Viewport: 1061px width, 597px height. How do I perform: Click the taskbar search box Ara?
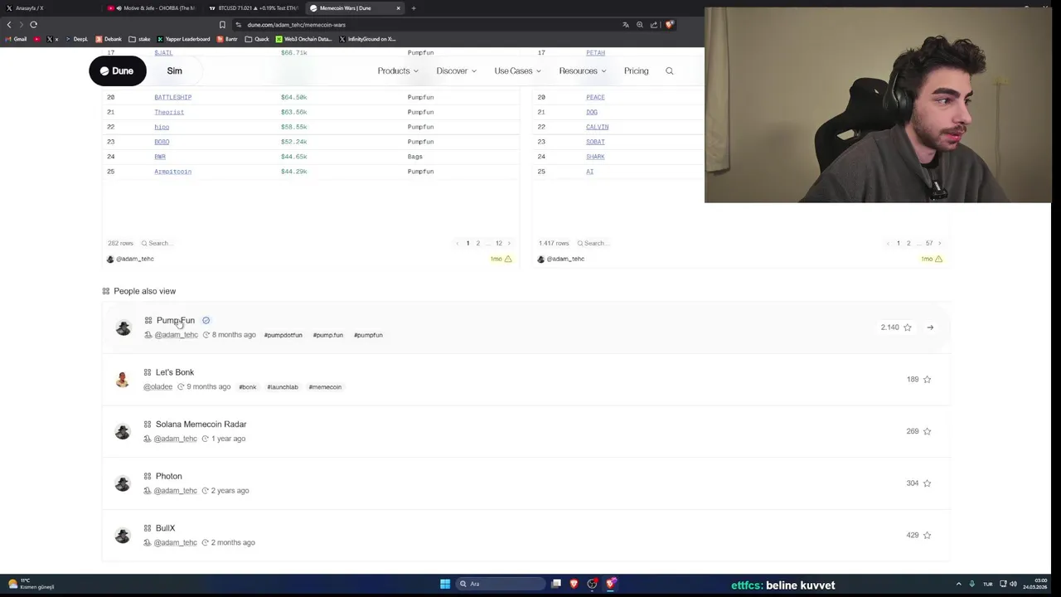[500, 584]
